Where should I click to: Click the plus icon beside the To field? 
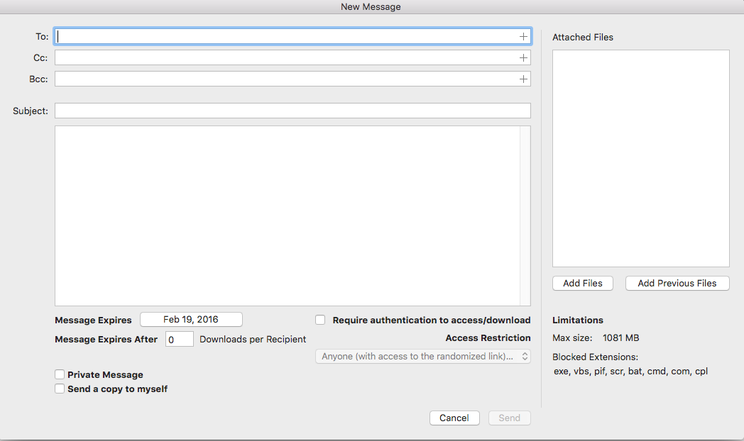523,35
